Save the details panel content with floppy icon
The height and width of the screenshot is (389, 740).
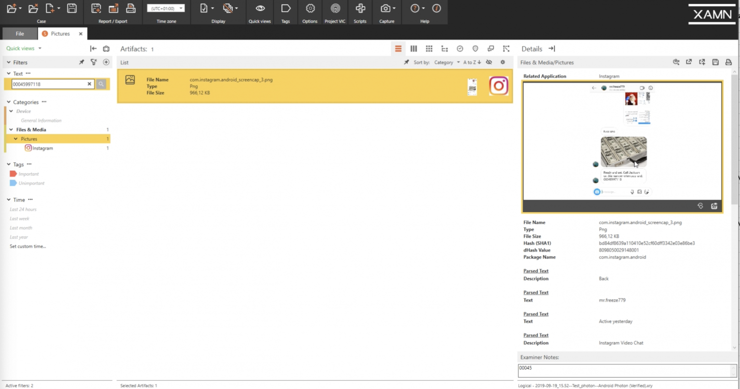[x=715, y=62]
